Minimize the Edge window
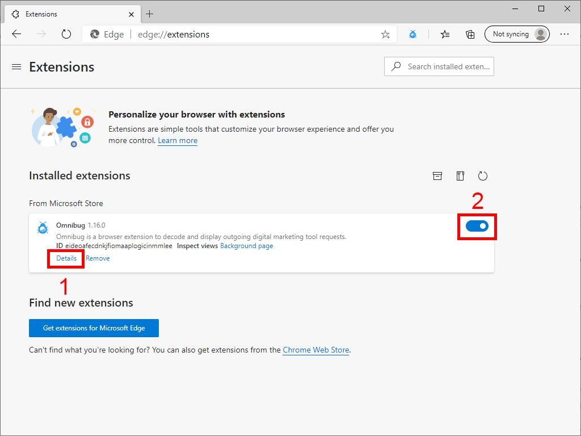The height and width of the screenshot is (436, 581). click(x=515, y=9)
